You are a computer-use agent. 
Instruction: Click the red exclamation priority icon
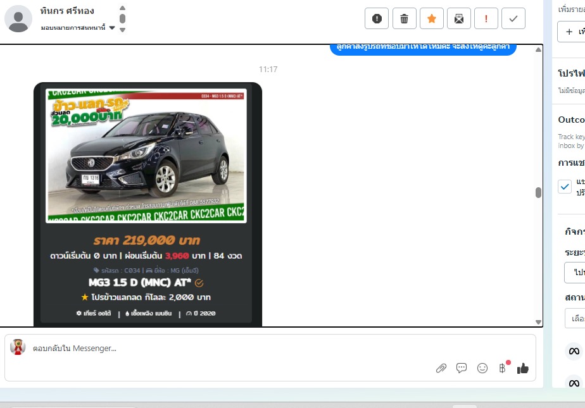tap(486, 19)
